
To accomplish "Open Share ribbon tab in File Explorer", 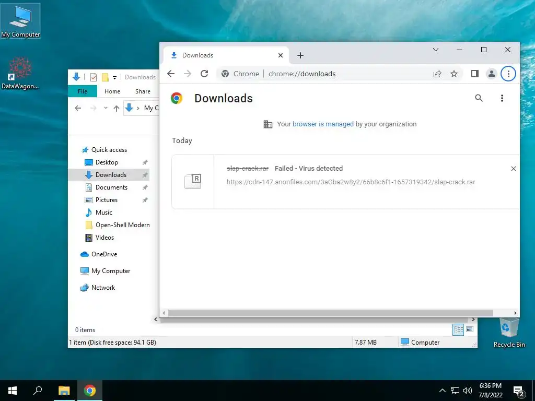I will (x=143, y=91).
